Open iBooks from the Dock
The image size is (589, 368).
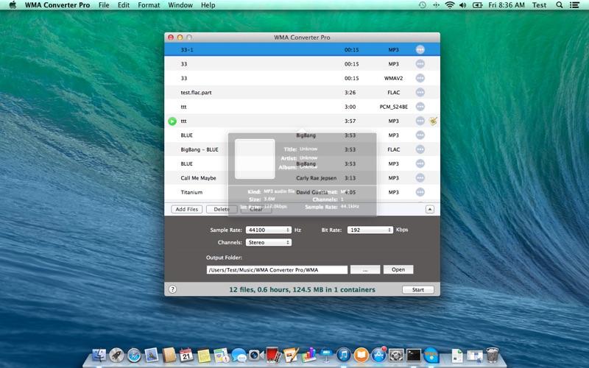pyautogui.click(x=361, y=355)
